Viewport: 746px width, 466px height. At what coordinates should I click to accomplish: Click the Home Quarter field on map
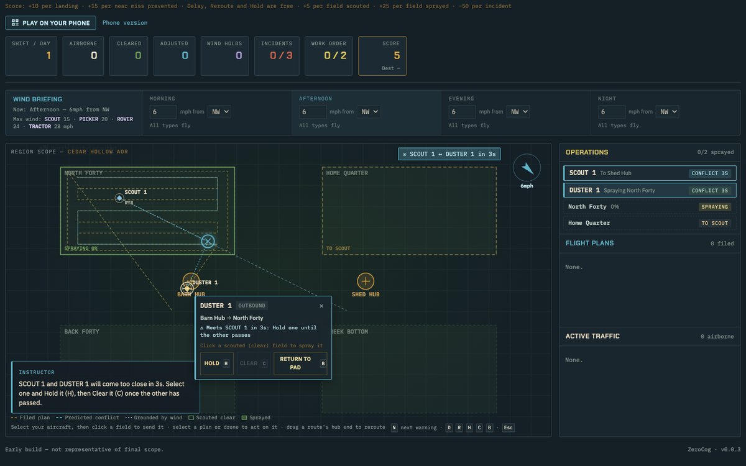[409, 211]
